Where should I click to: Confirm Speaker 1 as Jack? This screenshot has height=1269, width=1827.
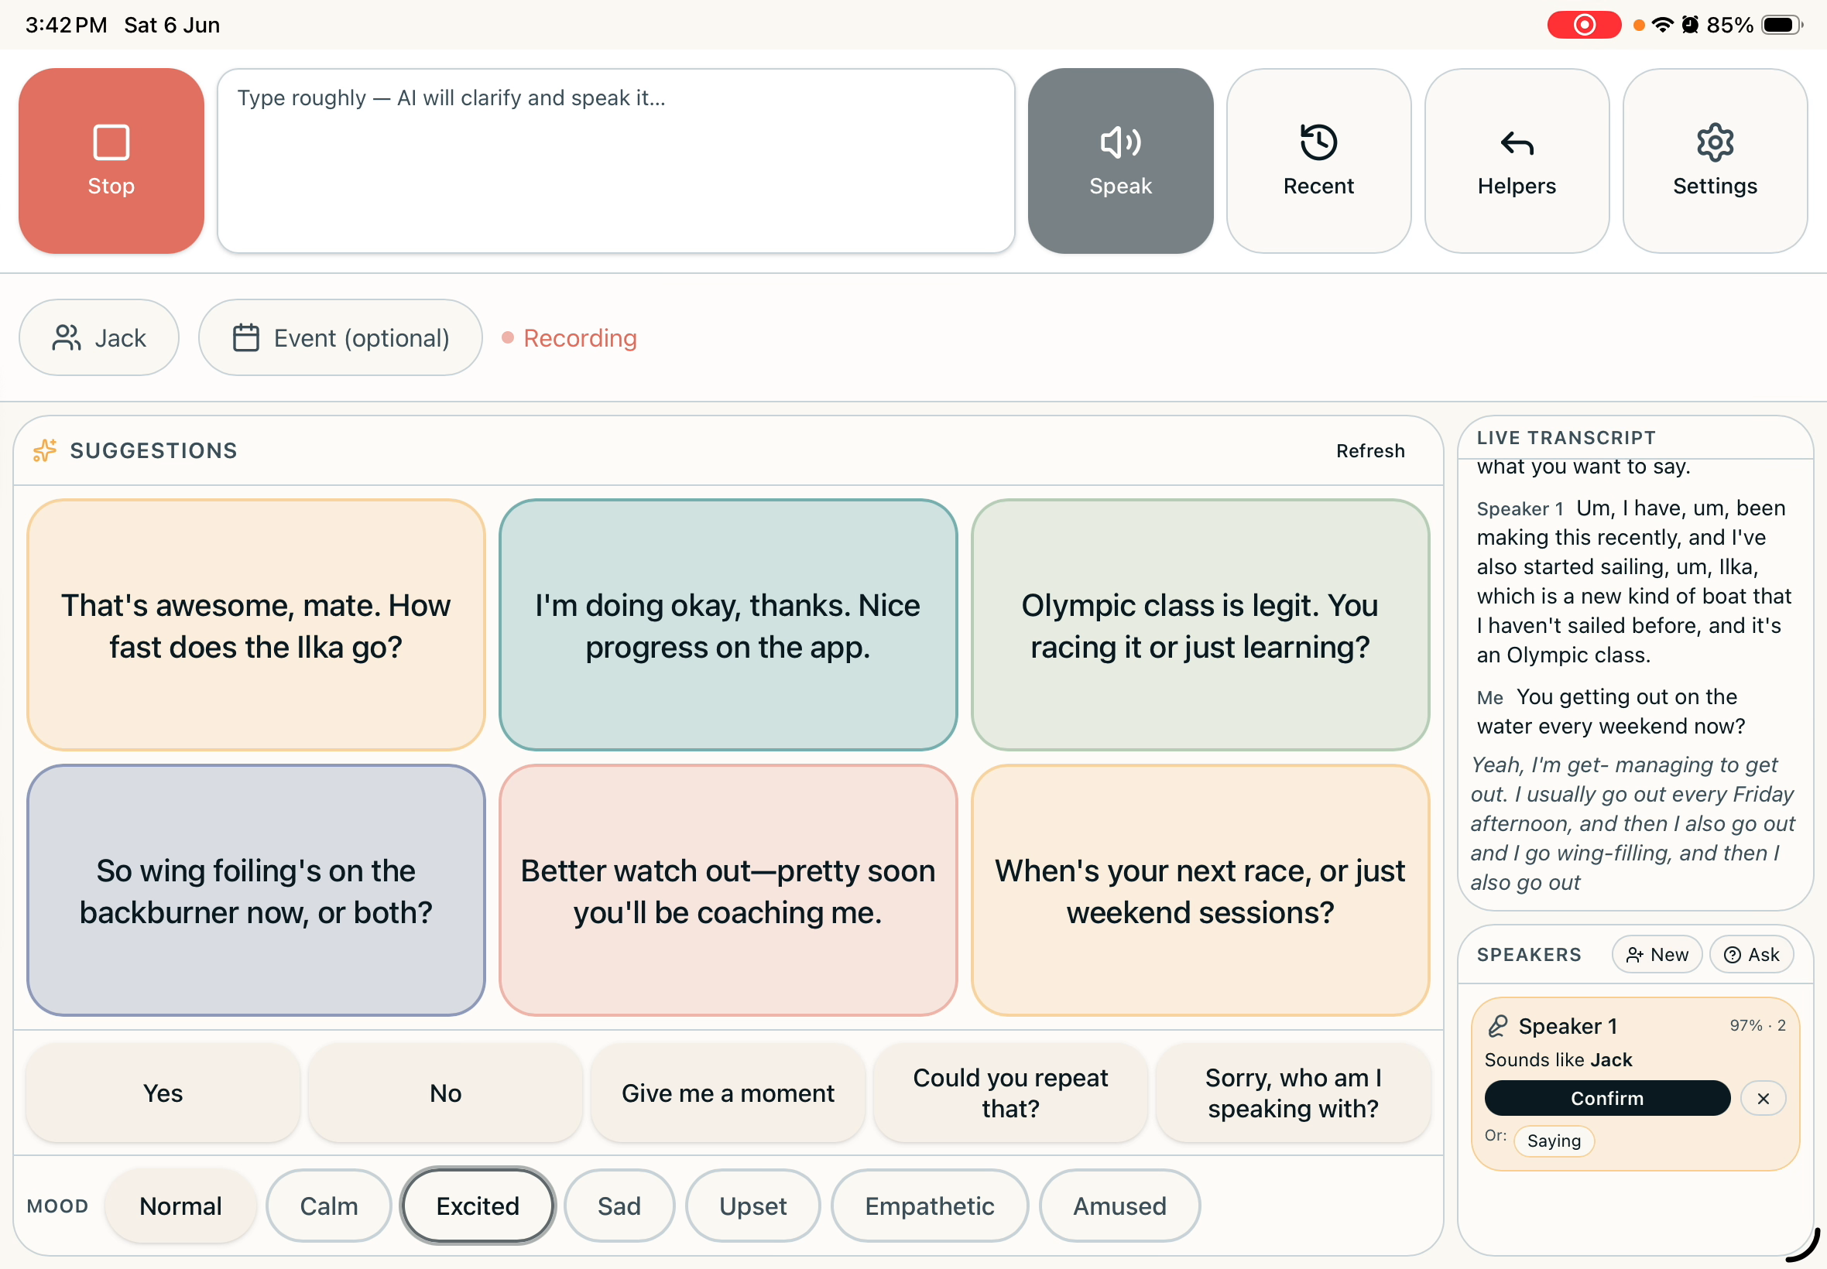(x=1606, y=1098)
